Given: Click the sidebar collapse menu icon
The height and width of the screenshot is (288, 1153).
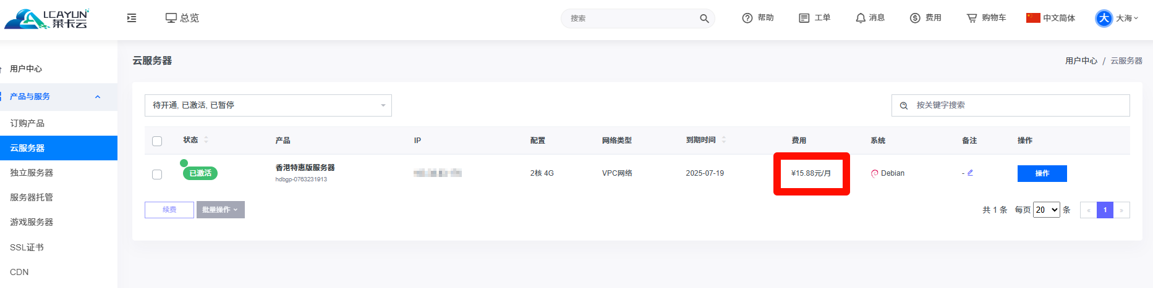Looking at the screenshot, I should 132,18.
